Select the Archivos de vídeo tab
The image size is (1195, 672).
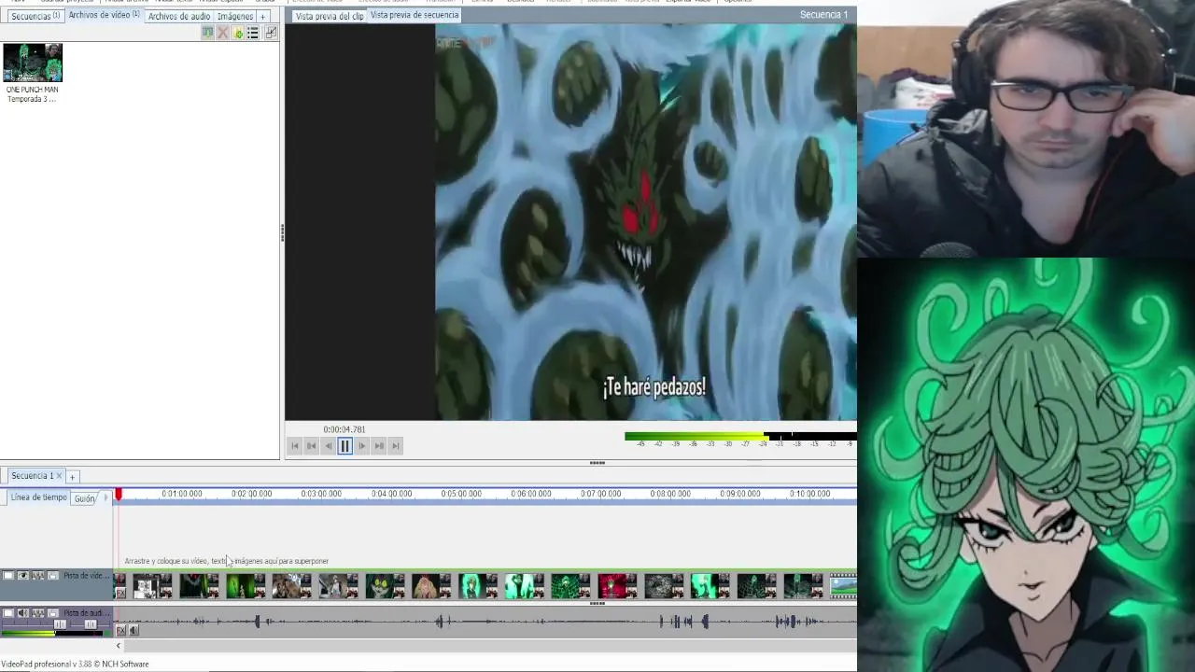click(x=104, y=15)
